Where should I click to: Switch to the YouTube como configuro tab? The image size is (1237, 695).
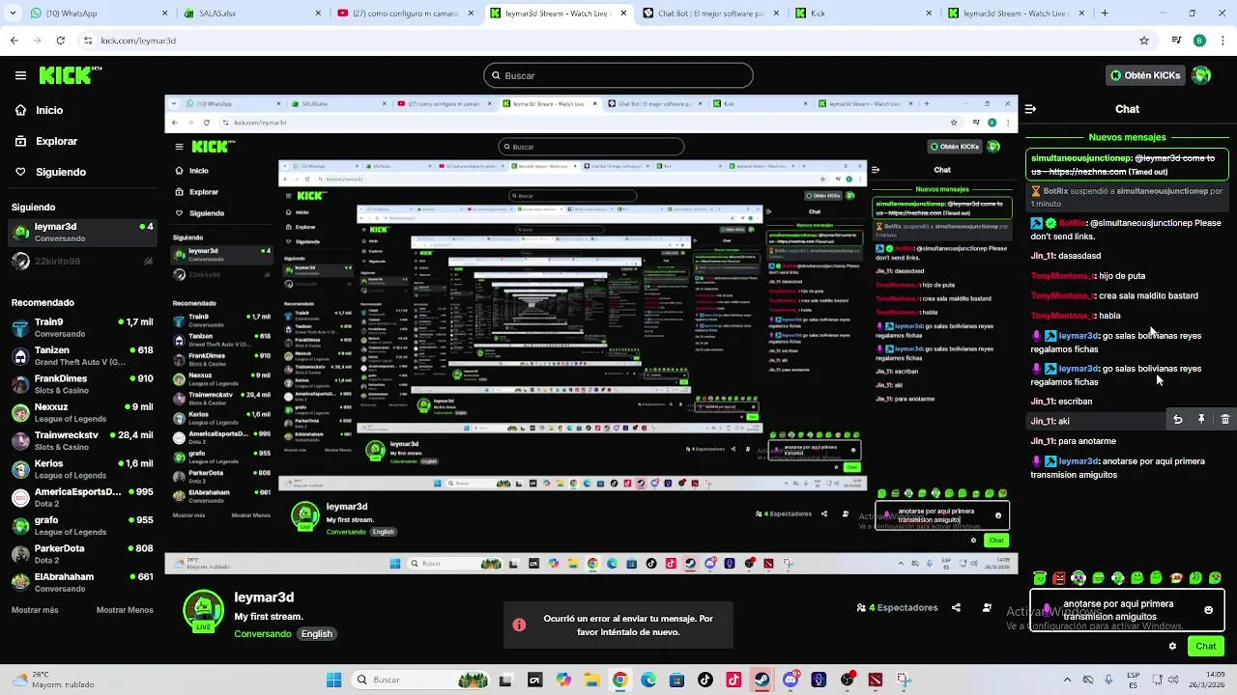click(x=404, y=14)
